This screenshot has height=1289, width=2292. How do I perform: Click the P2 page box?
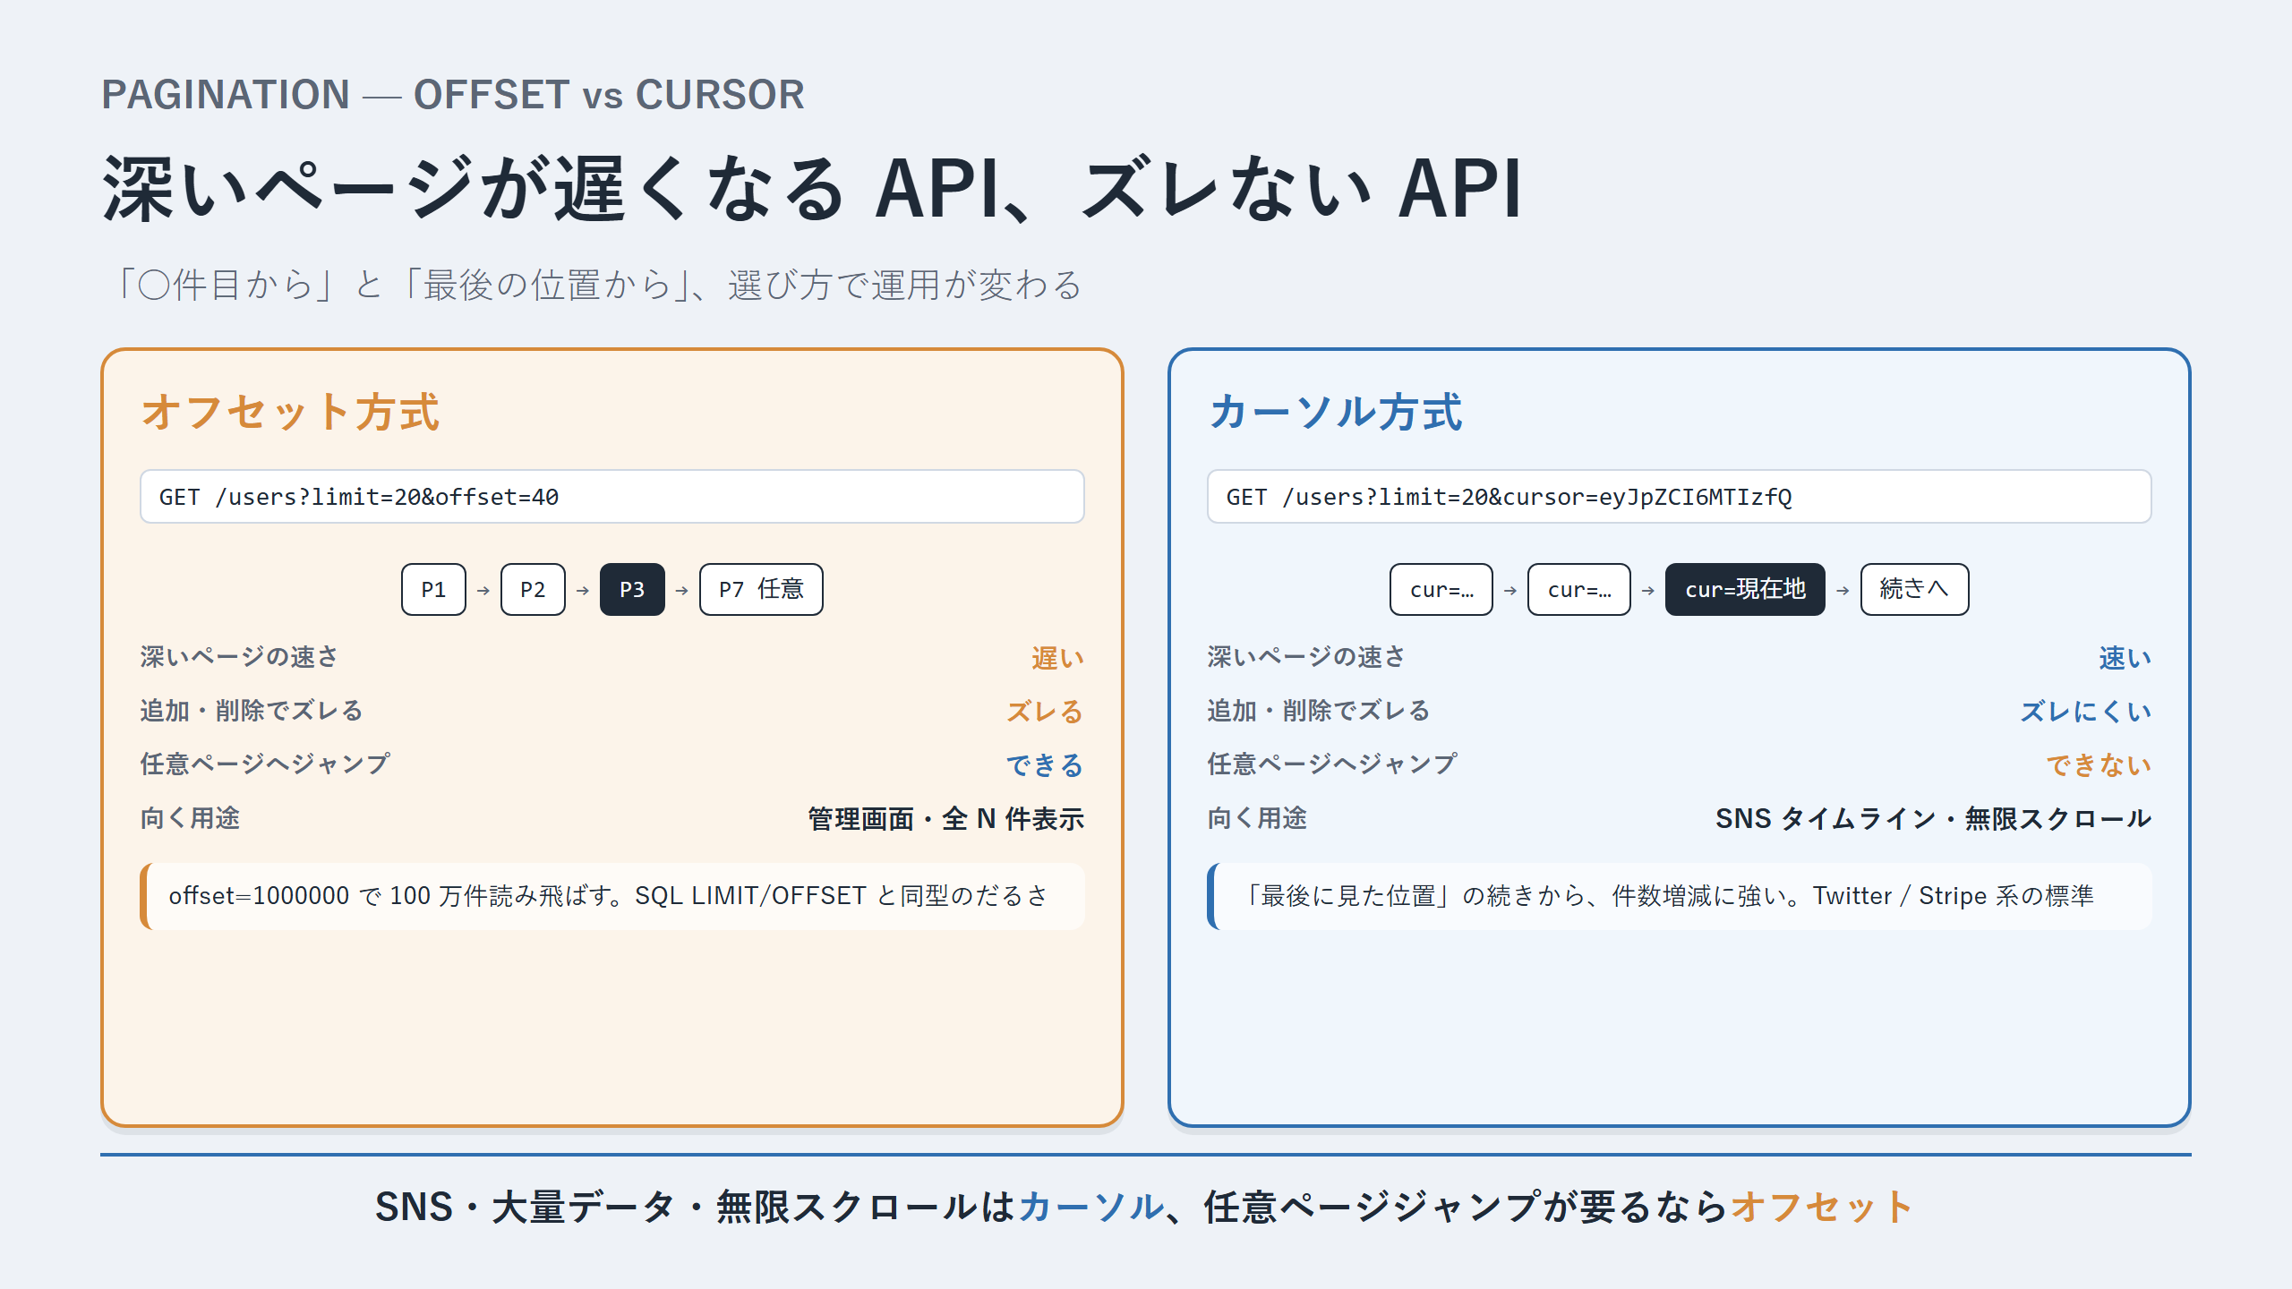pyautogui.click(x=533, y=589)
